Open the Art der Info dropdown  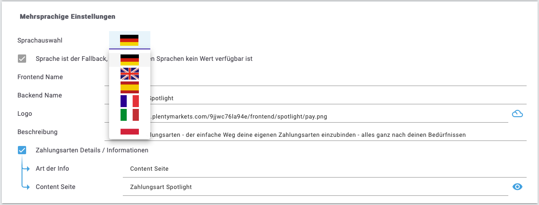point(315,168)
